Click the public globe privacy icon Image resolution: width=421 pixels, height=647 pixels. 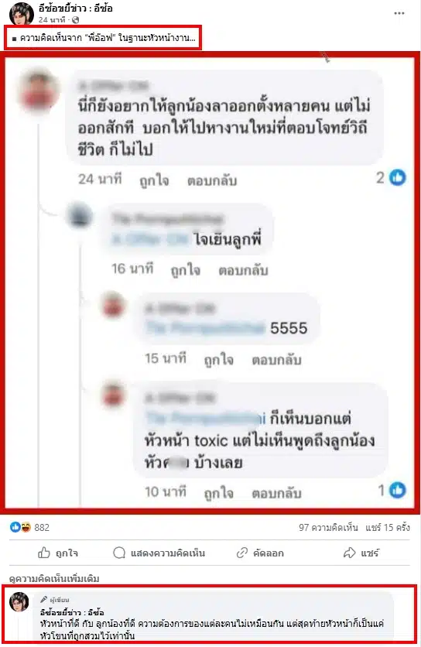[x=76, y=20]
